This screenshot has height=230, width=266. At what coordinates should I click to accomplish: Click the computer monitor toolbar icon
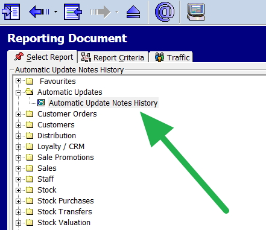pyautogui.click(x=196, y=12)
